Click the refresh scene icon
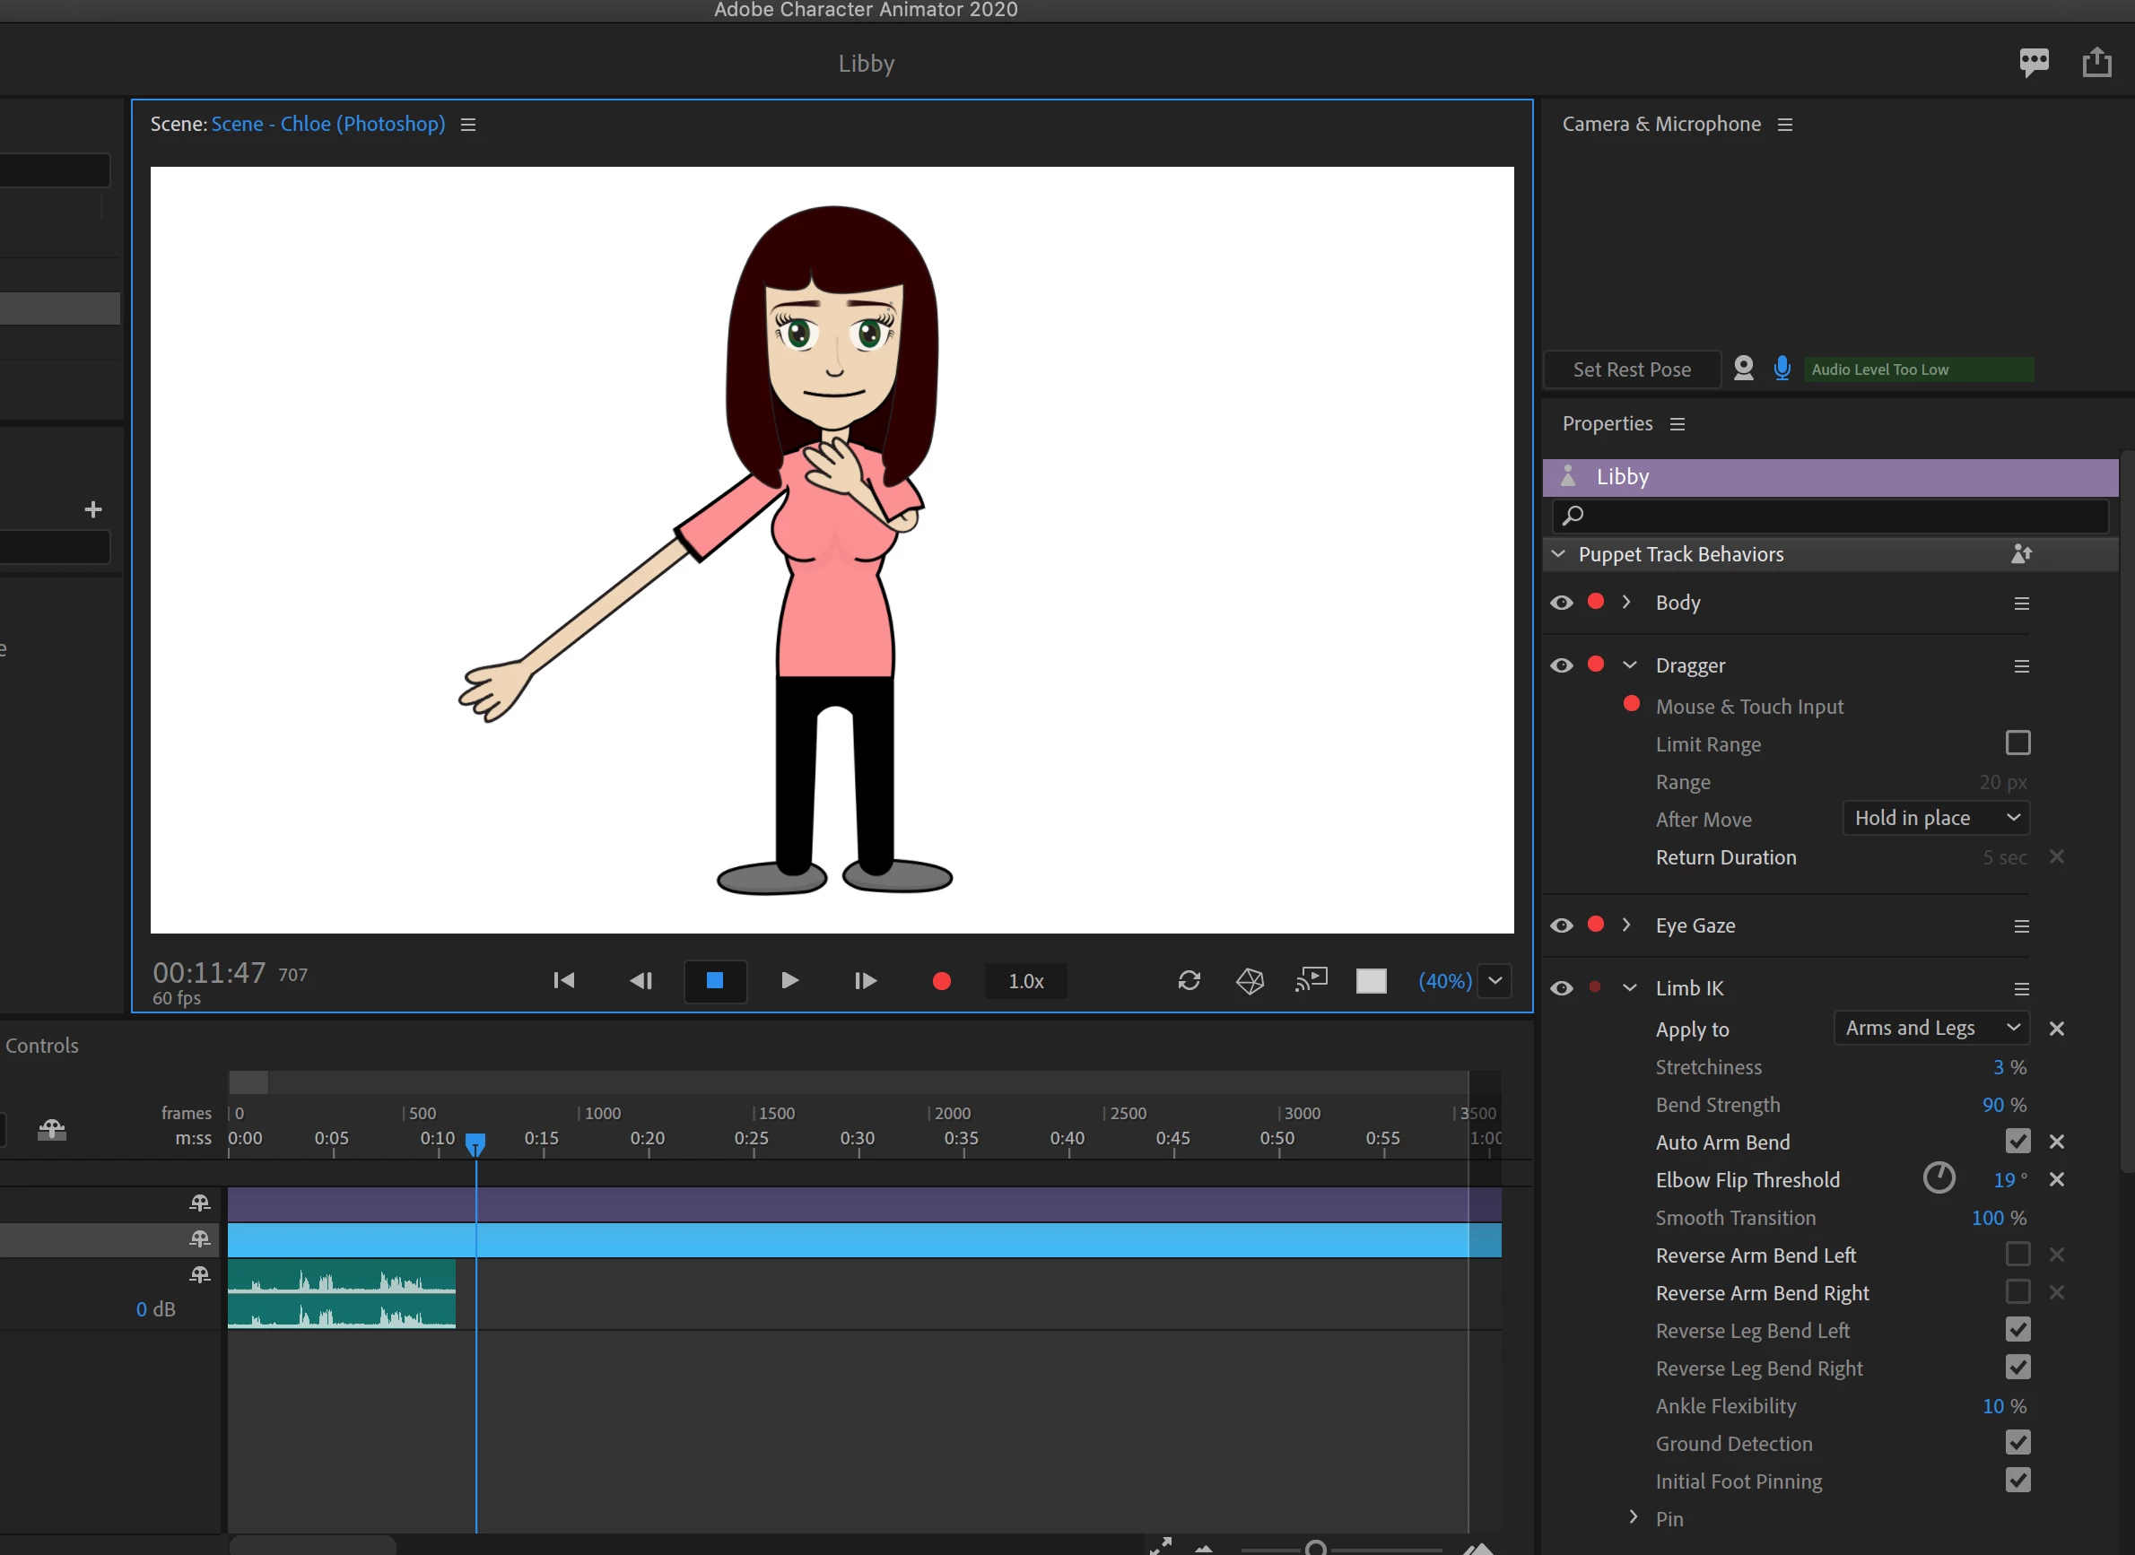Screen dimensions: 2135x1555 coord(1189,981)
